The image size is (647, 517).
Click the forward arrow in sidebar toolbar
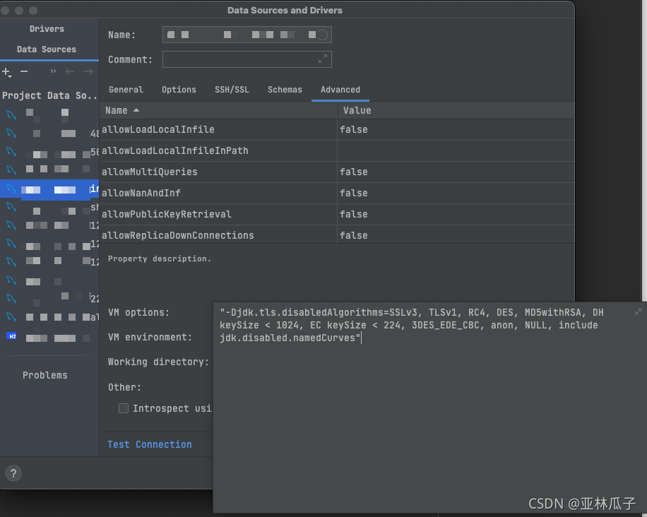click(88, 71)
